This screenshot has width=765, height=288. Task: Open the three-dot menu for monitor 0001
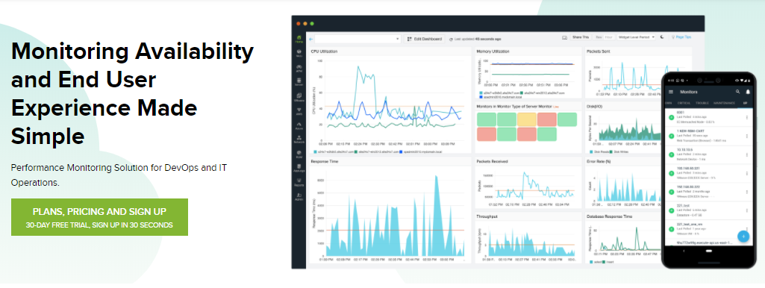[746, 117]
